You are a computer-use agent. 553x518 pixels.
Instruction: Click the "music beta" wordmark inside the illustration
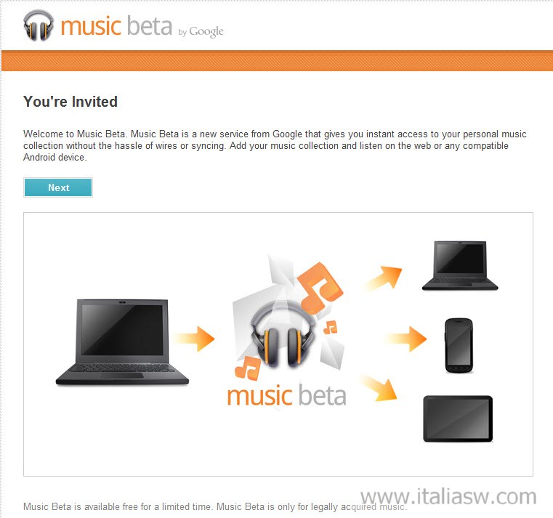(x=287, y=396)
